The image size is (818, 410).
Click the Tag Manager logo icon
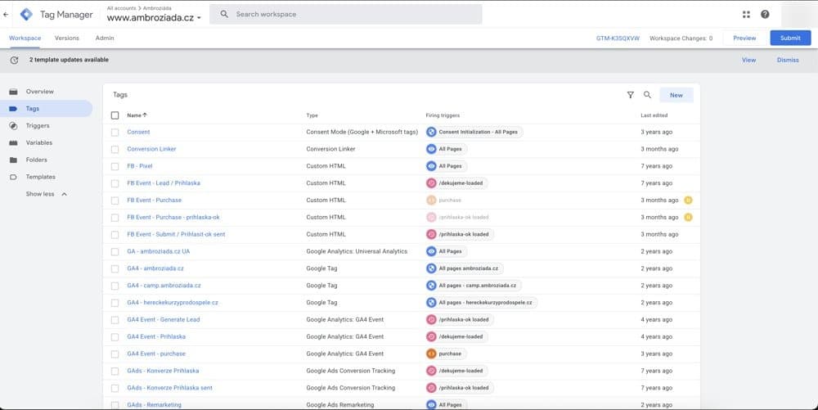click(26, 15)
